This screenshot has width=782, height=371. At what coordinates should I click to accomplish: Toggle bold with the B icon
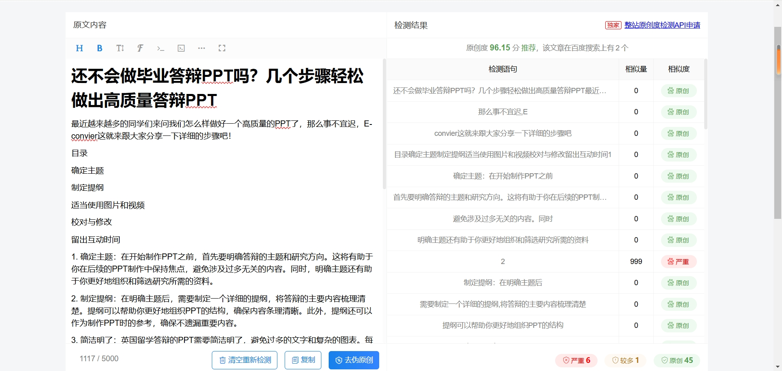pyautogui.click(x=99, y=48)
